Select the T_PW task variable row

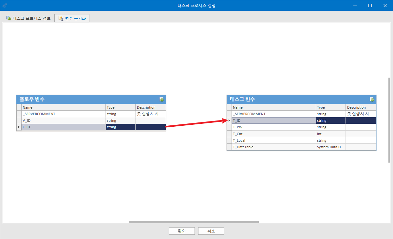302,127
